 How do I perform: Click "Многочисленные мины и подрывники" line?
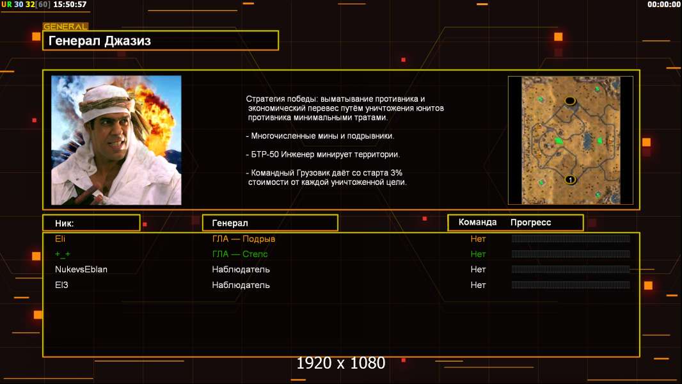[320, 136]
